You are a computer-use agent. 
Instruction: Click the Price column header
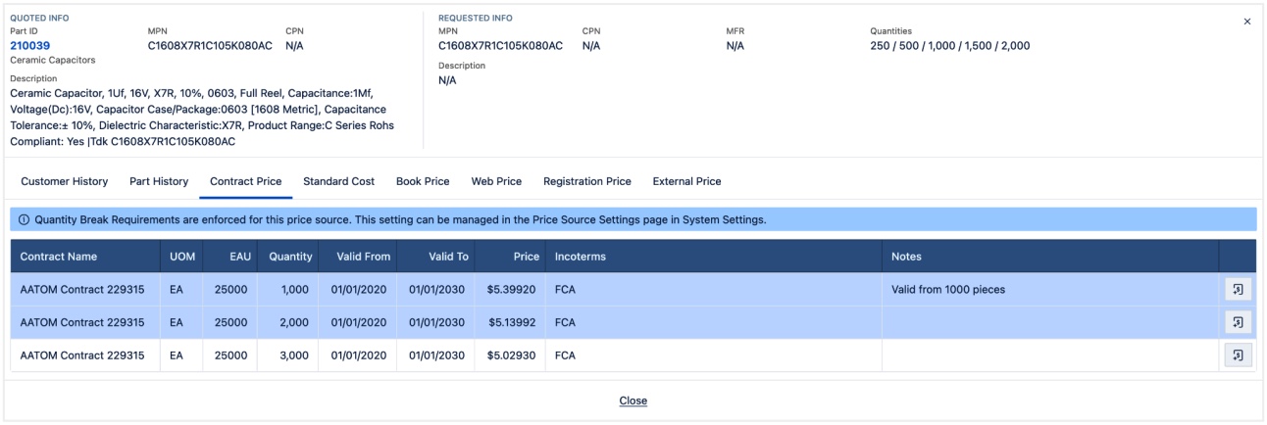527,256
